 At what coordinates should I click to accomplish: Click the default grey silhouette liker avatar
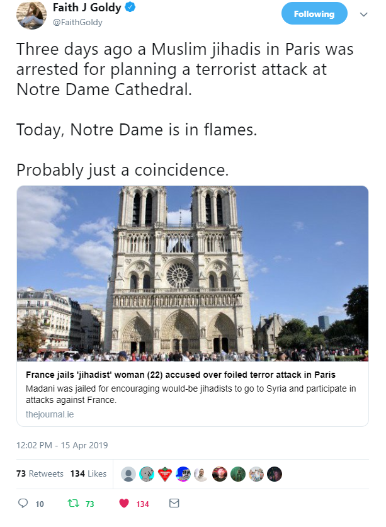(128, 474)
